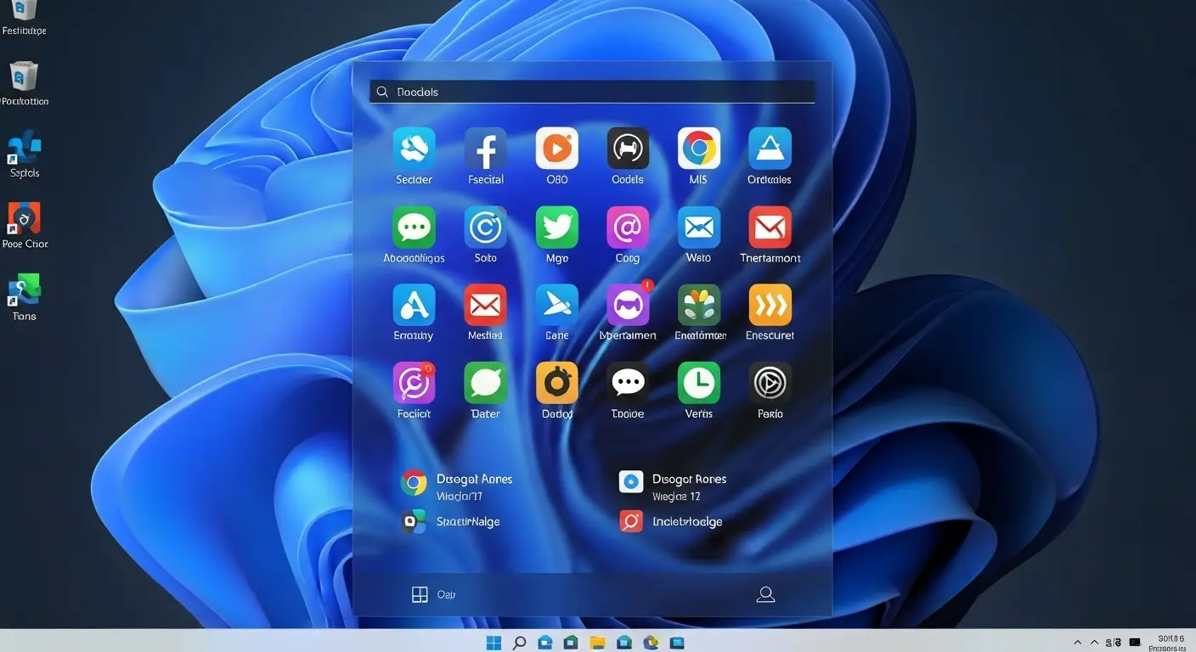The width and height of the screenshot is (1196, 652).
Task: Launch the blue envelope mail app
Action: tap(699, 227)
